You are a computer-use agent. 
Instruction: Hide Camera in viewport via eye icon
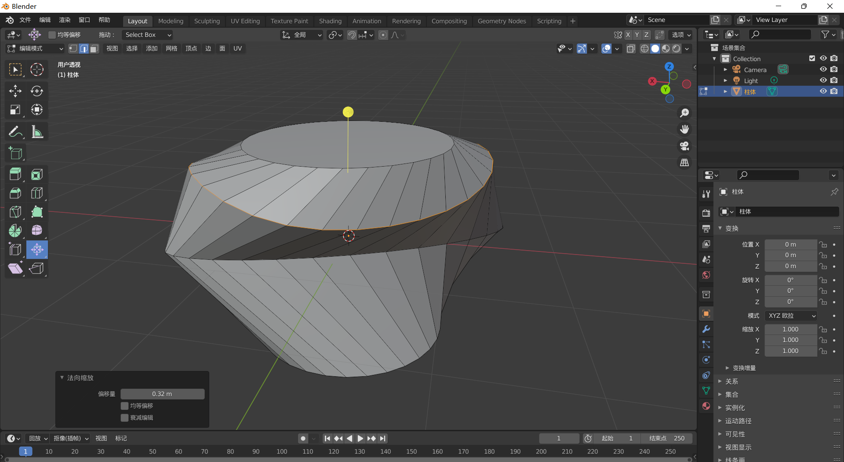click(x=823, y=69)
